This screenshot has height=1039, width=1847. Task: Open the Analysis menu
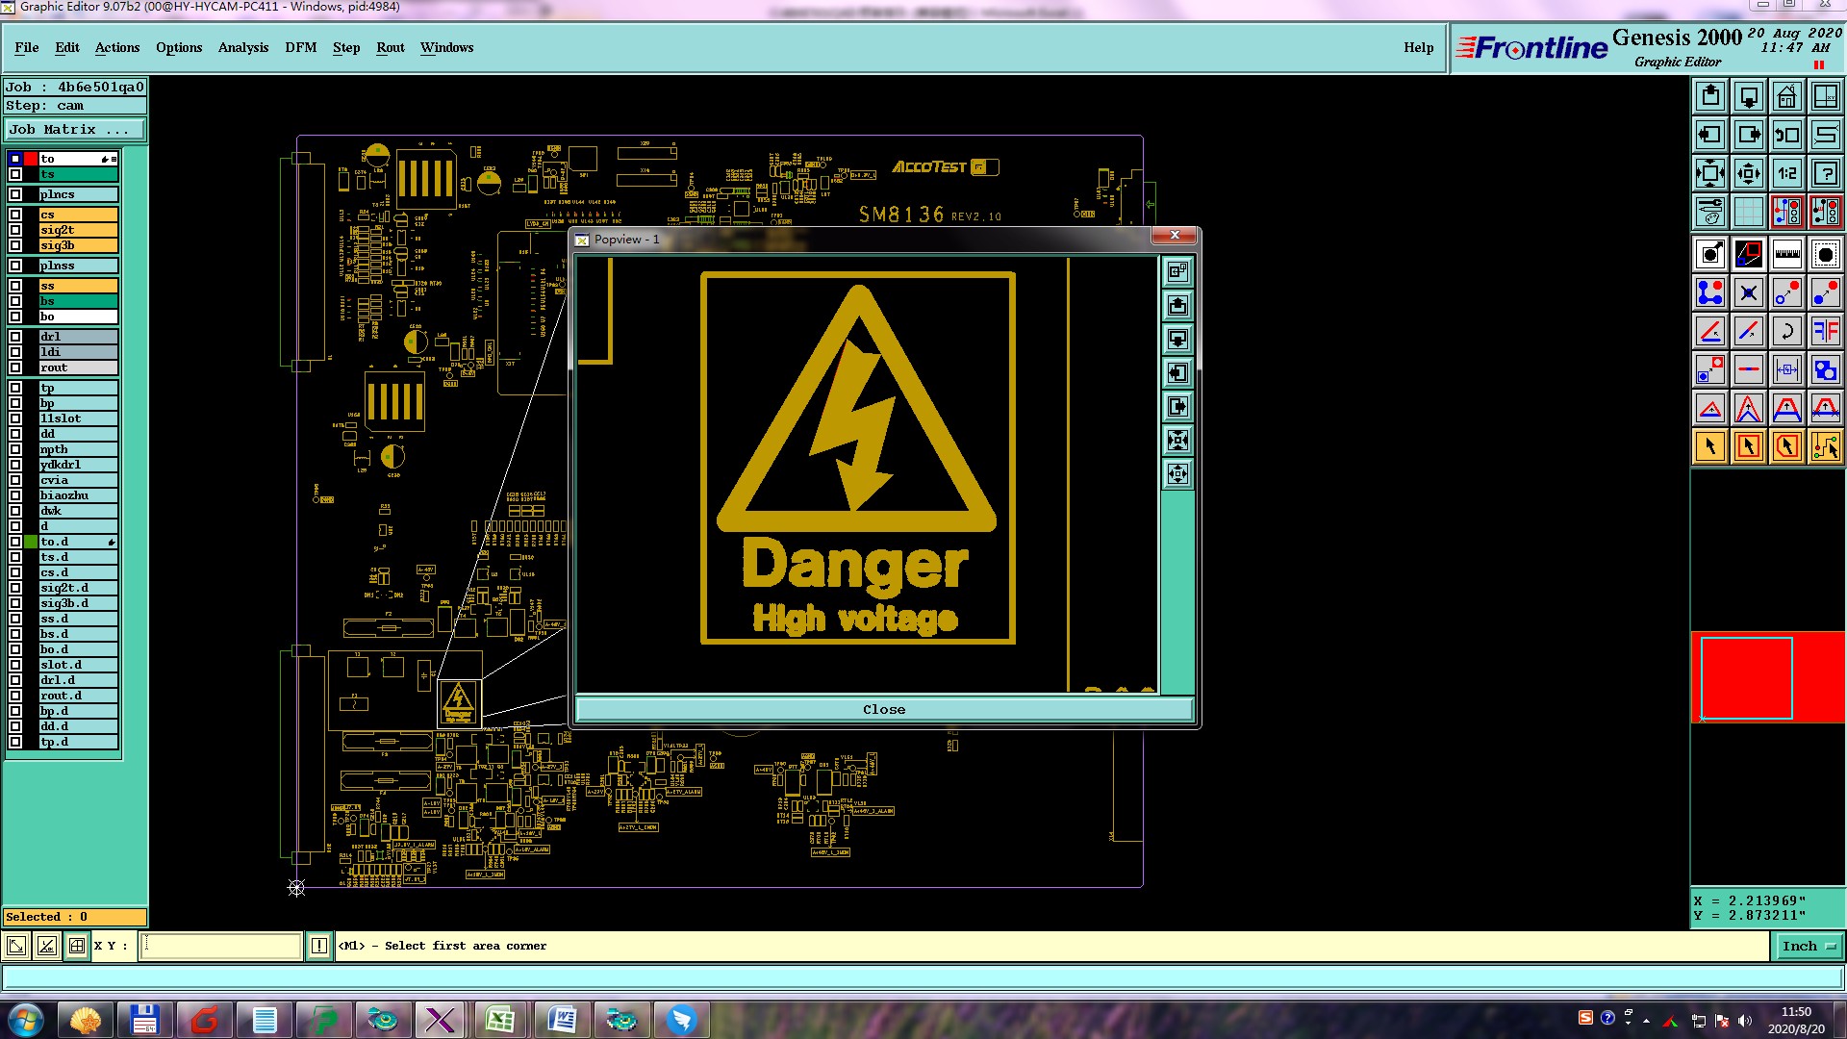click(x=242, y=47)
